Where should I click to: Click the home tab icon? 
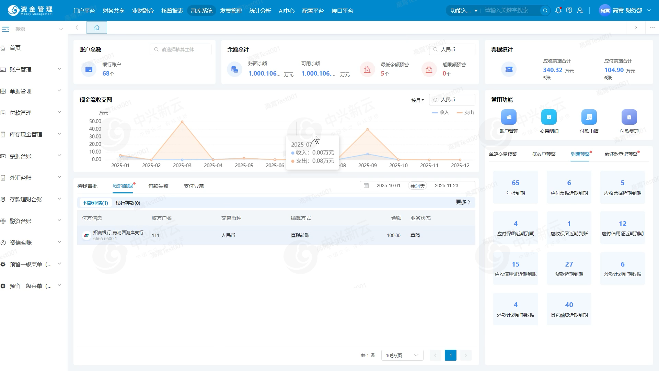[x=96, y=27]
